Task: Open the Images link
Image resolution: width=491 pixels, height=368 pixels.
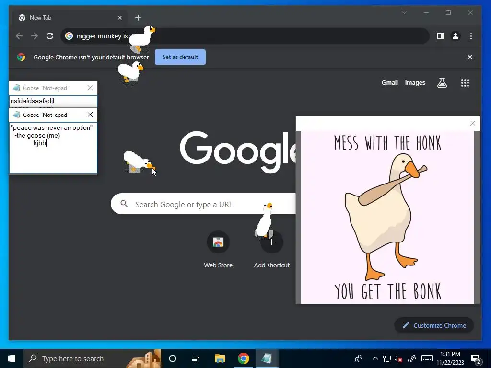Action: 415,82
